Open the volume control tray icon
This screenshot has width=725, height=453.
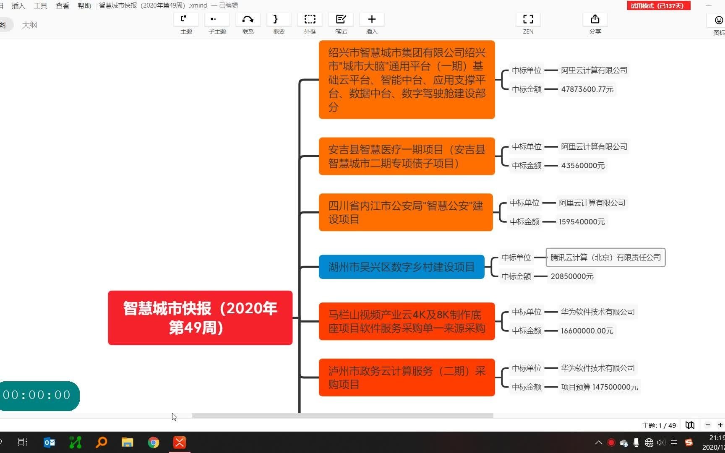[x=661, y=443]
